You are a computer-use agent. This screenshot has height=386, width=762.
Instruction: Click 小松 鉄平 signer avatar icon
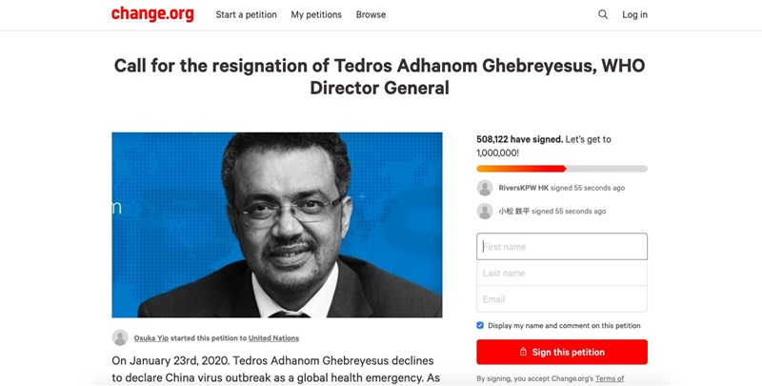(485, 211)
